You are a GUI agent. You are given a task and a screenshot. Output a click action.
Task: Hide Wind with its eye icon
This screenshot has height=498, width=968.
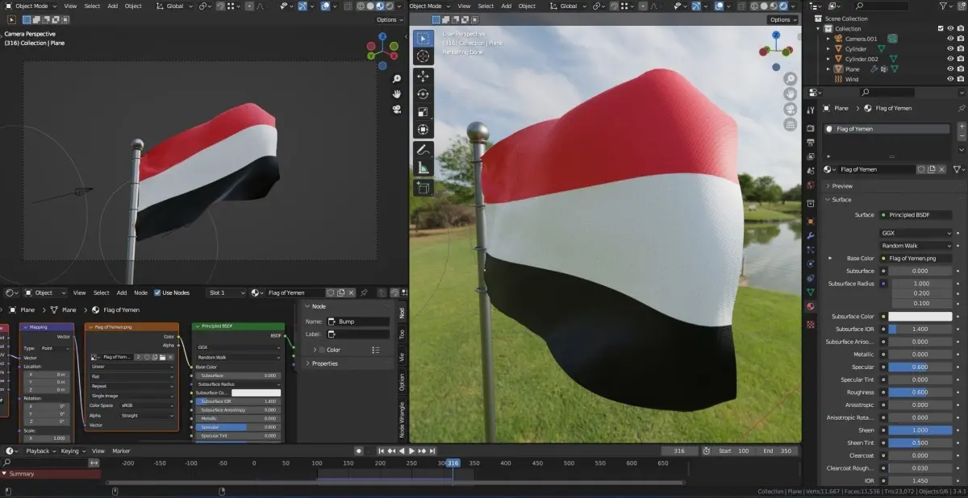(949, 79)
